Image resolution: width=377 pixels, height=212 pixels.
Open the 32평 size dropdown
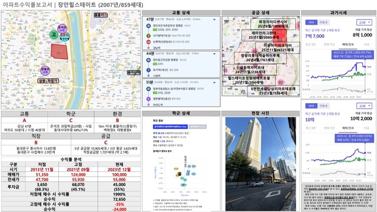tap(364, 106)
